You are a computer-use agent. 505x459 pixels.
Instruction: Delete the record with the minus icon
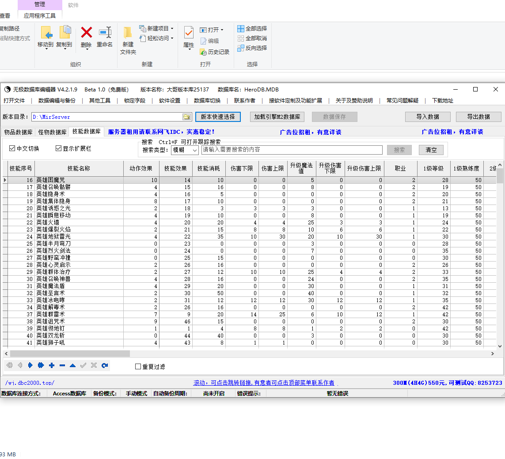(x=62, y=365)
